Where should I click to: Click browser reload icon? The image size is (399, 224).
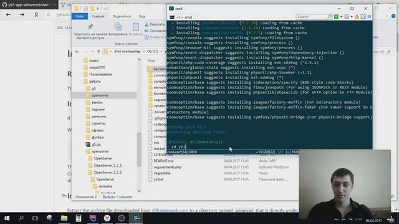click(49, 15)
